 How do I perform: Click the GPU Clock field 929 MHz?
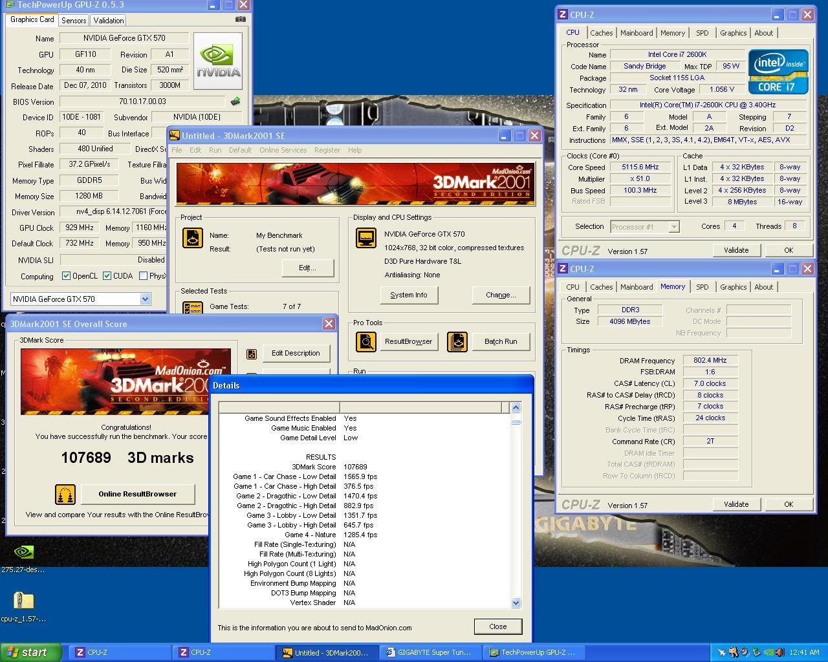click(79, 228)
